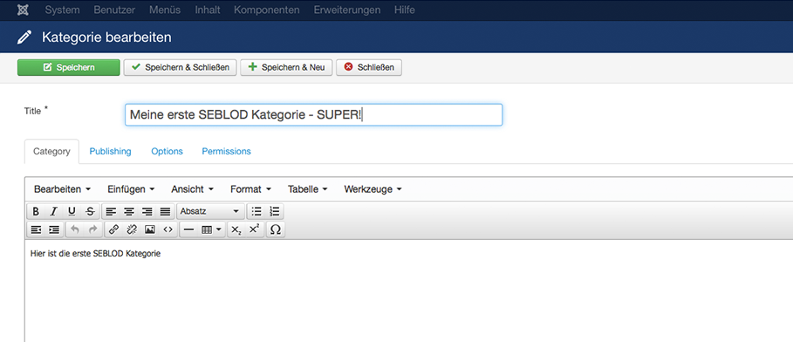
Task: Open the source code view
Action: (167, 229)
